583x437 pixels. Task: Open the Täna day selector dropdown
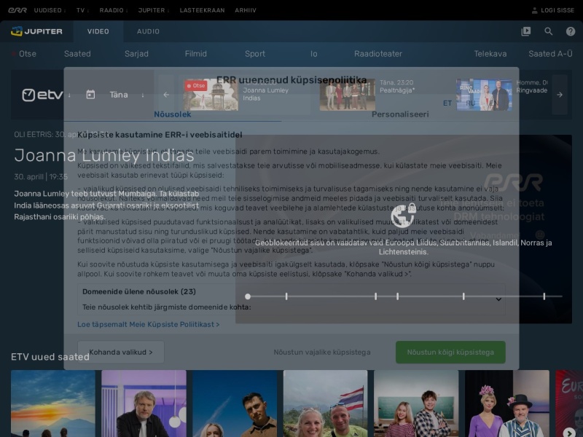pyautogui.click(x=127, y=95)
